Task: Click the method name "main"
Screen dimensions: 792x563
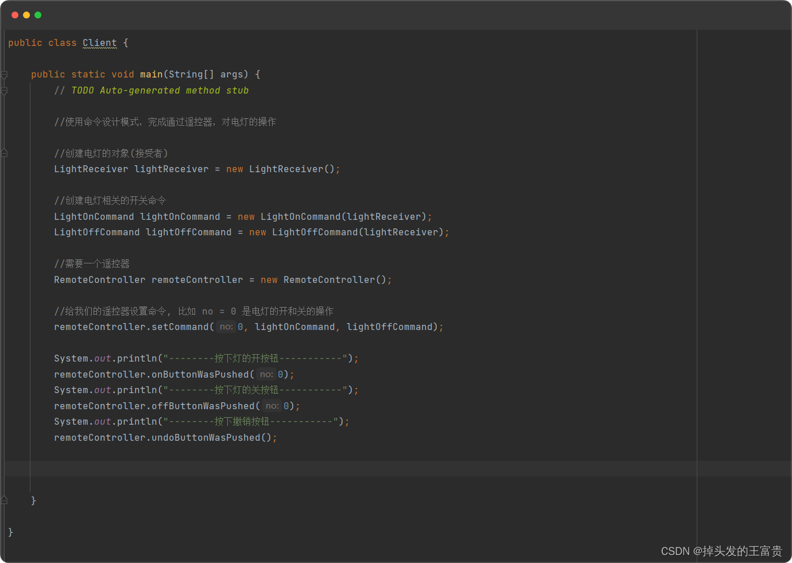Action: click(152, 75)
